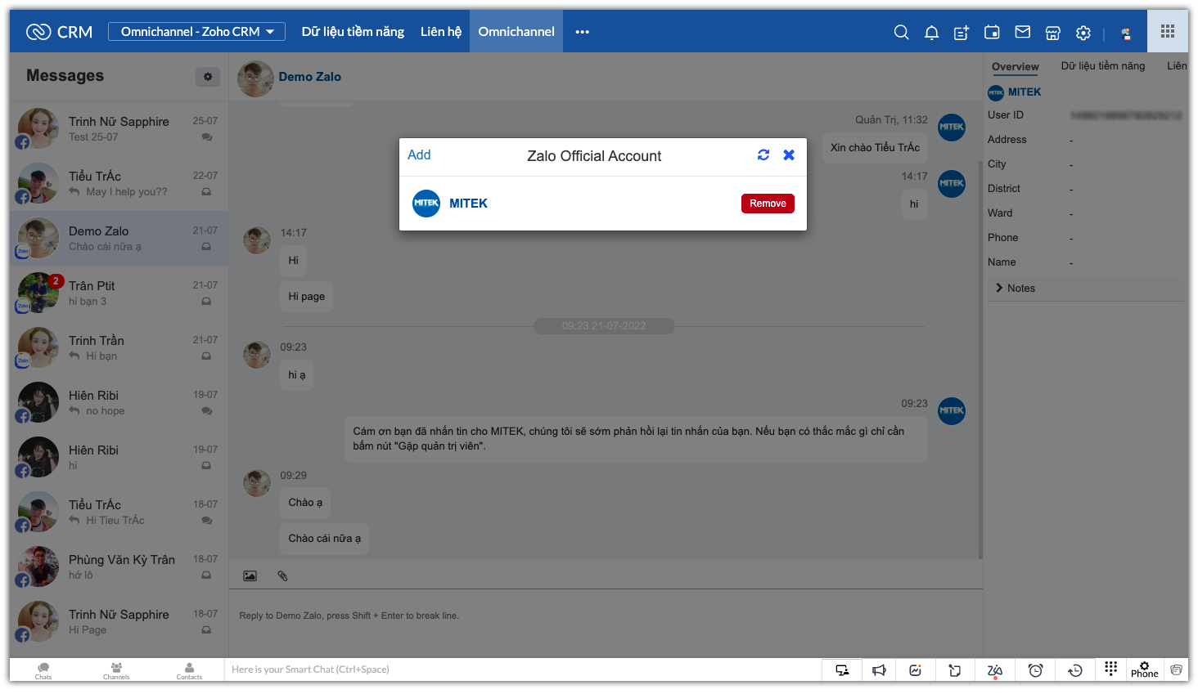Click the Smart Chat input field
The height and width of the screenshot is (694, 1198).
(x=524, y=669)
